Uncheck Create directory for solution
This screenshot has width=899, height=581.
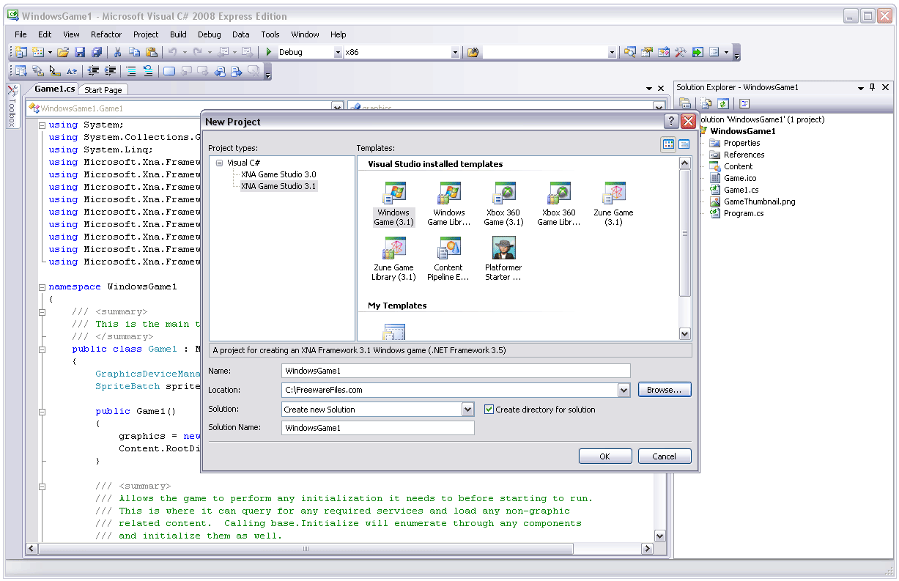tap(489, 410)
